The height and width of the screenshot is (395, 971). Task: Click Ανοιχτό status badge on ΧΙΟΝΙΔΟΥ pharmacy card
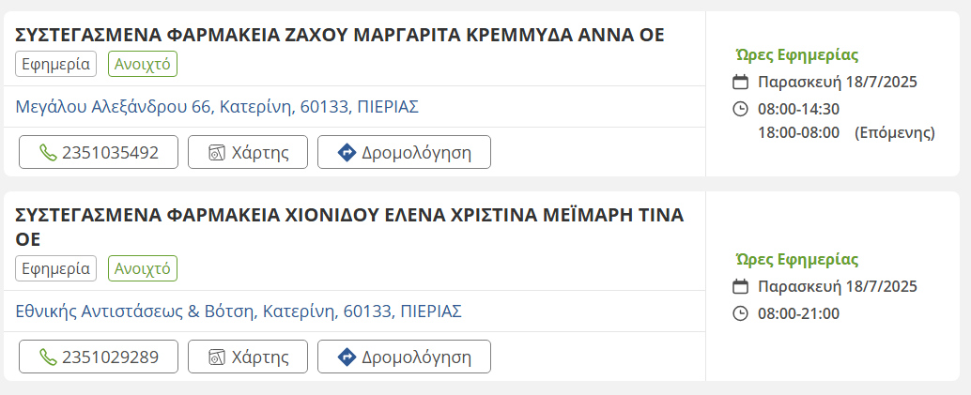[143, 268]
